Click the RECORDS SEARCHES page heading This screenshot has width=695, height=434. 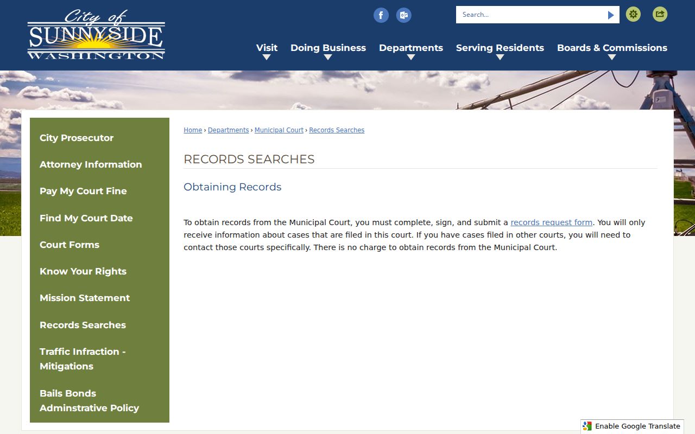point(249,159)
